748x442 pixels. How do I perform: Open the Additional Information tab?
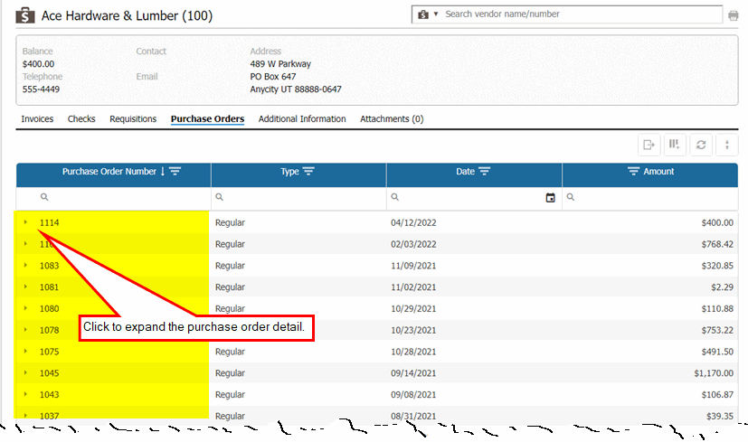pyautogui.click(x=302, y=118)
